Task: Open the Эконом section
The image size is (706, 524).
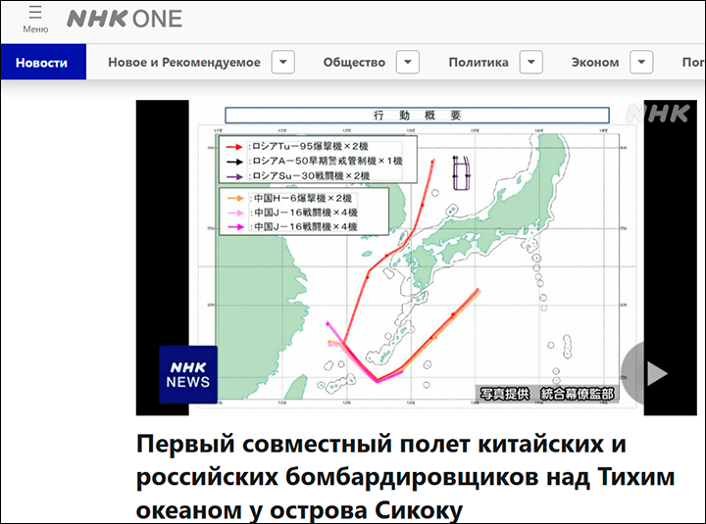Action: pos(595,63)
